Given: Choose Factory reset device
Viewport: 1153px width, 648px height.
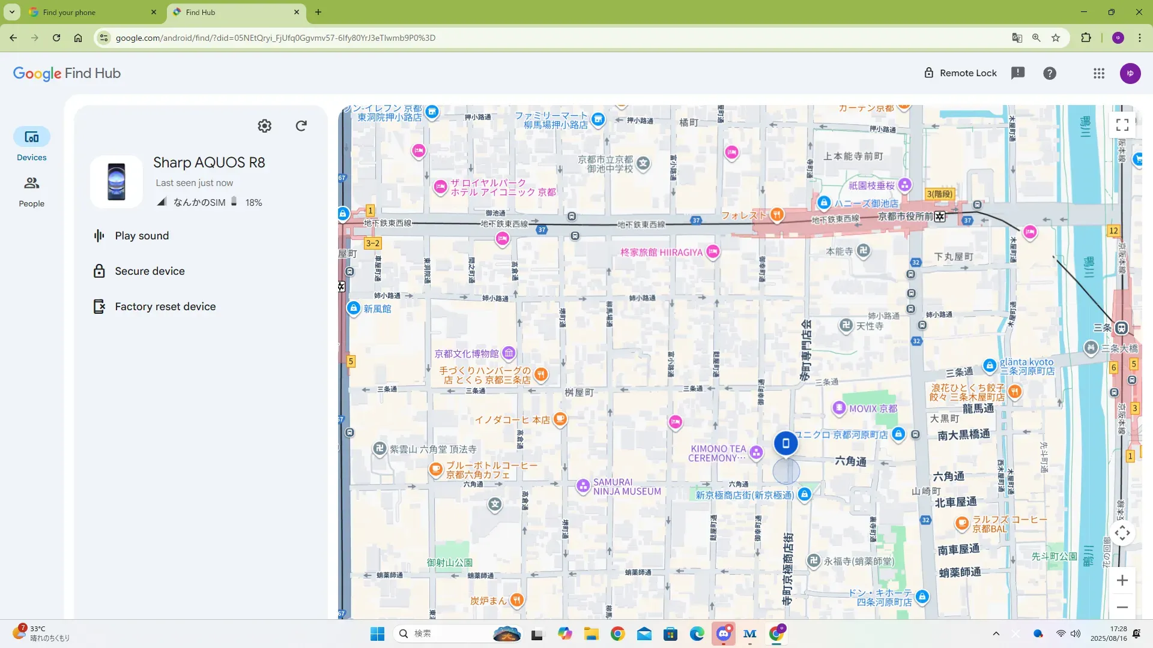Looking at the screenshot, I should pos(165,307).
